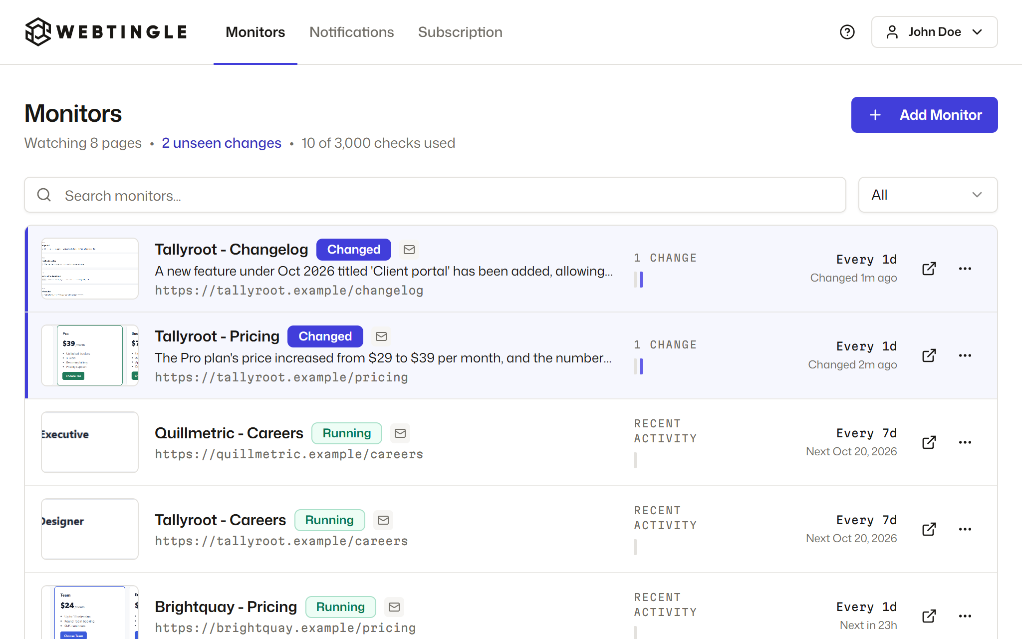Click the Webtingle logo
Viewport: 1022px width, 639px height.
[106, 32]
